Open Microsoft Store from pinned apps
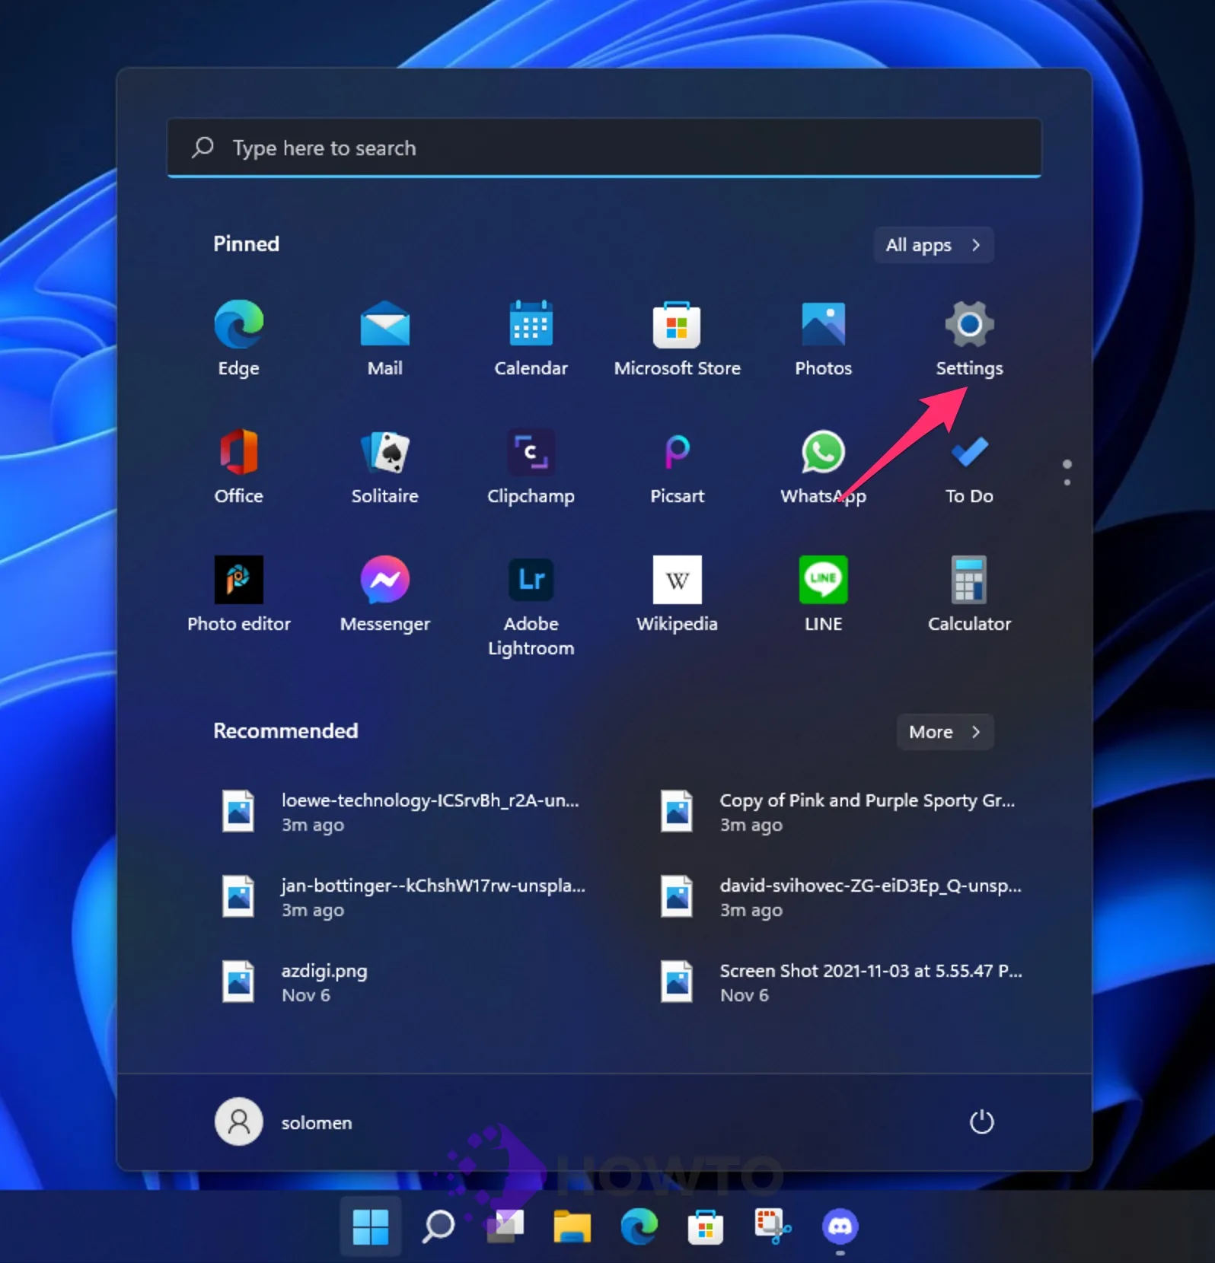 coord(678,339)
